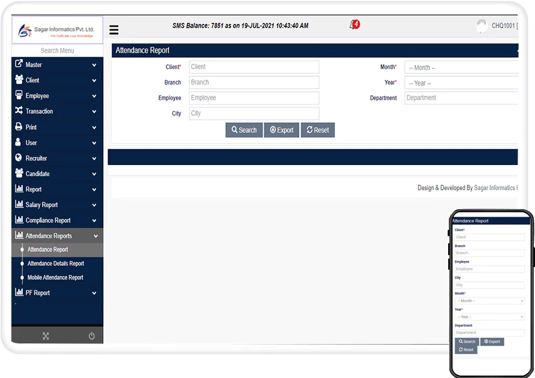Screen dimensions: 535x378
Task: Focus the Client input field
Action: tap(254, 67)
